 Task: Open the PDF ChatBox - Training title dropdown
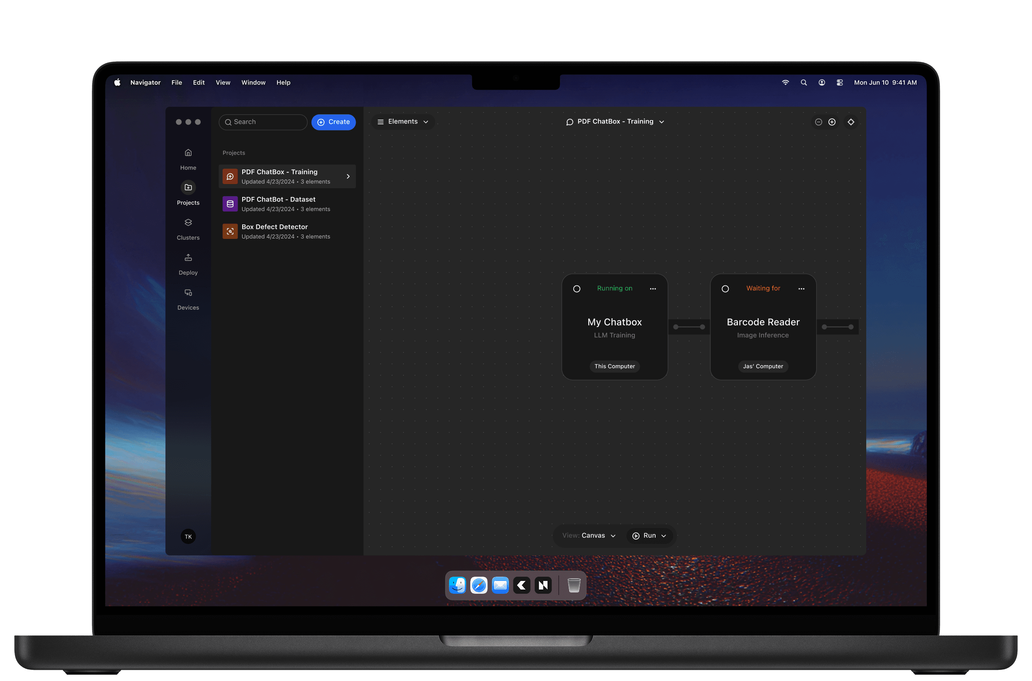point(615,122)
